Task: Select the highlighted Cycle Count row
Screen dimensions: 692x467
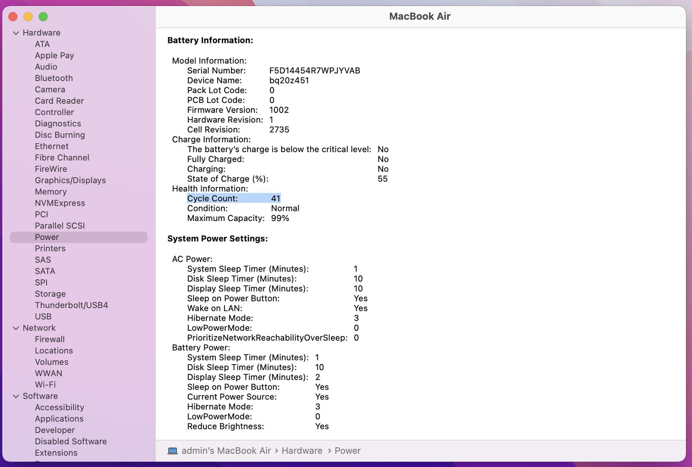Action: tap(234, 198)
